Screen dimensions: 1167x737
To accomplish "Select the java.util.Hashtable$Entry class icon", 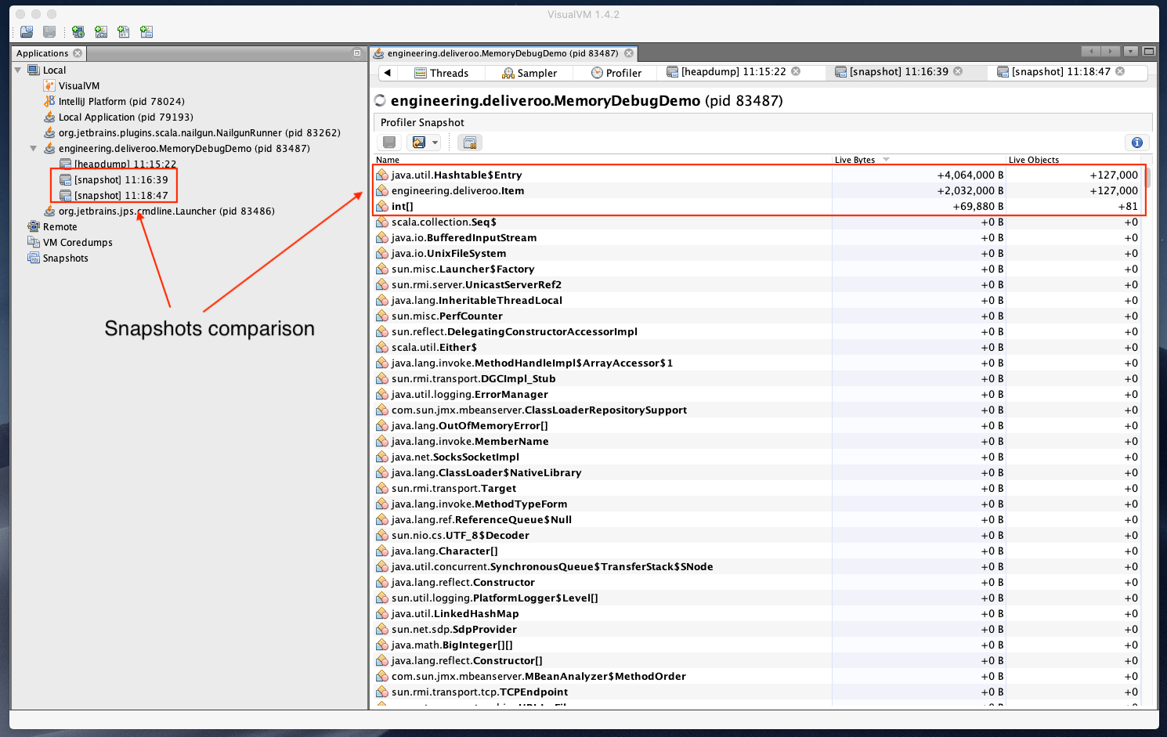I will pos(381,175).
